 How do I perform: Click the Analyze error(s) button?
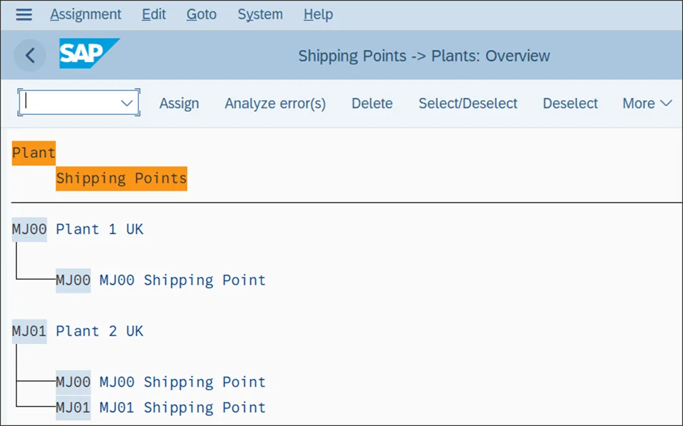tap(275, 103)
